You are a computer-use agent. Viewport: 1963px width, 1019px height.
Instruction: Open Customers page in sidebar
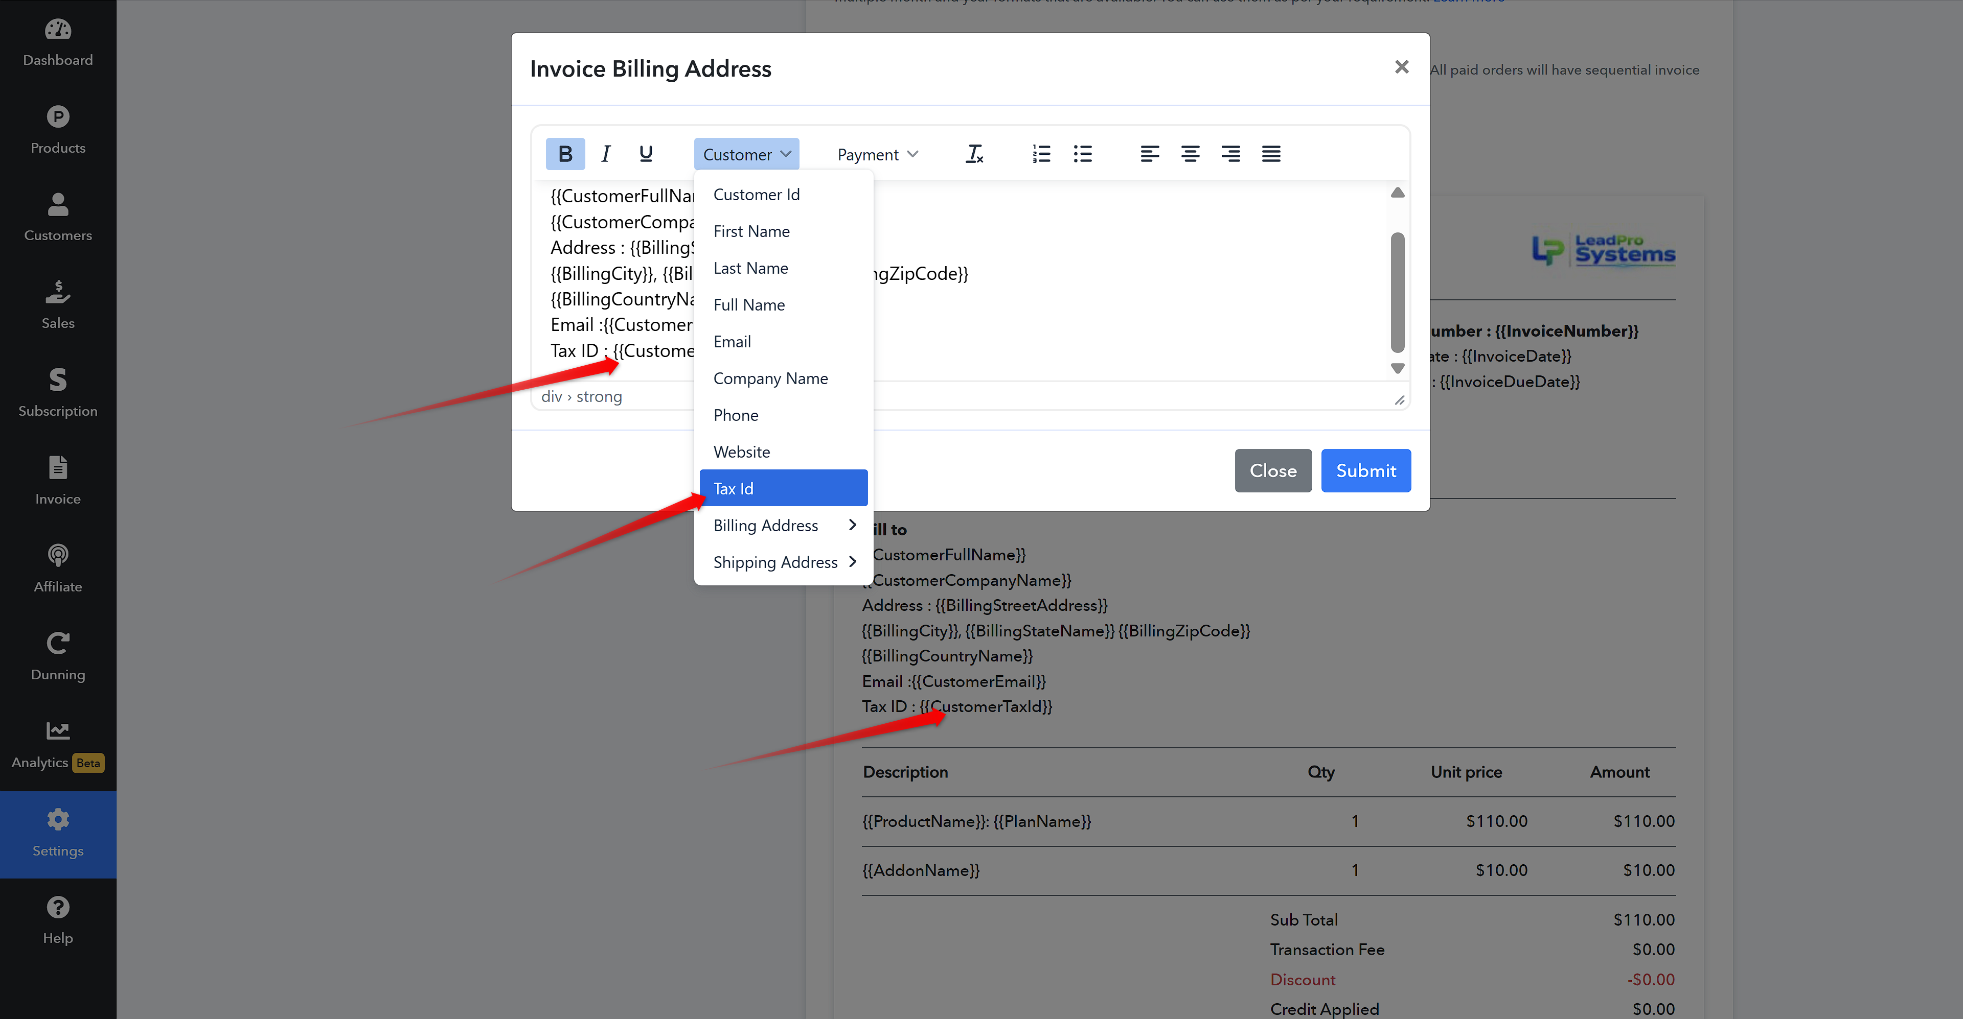pos(58,218)
